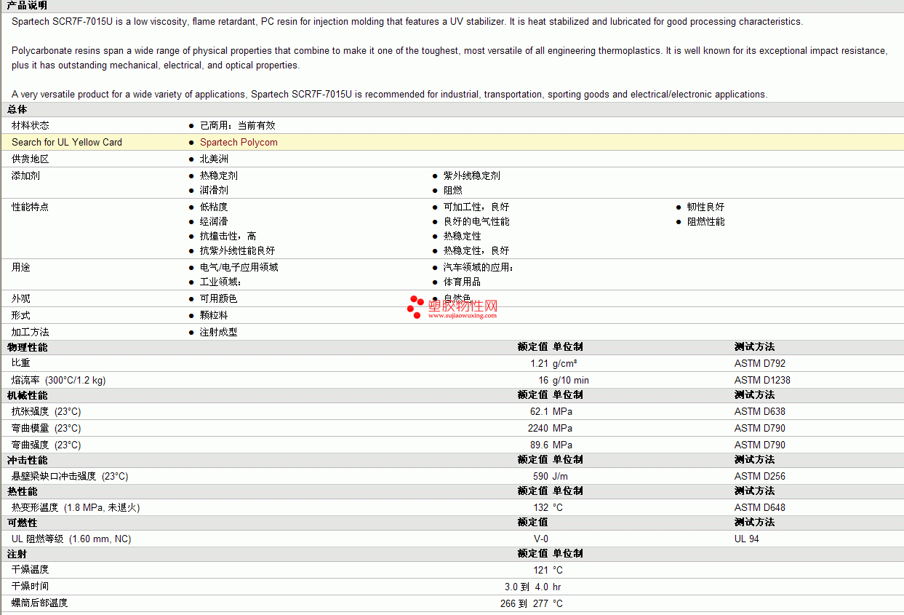
Task: Select the 121 drying temperature value
Action: point(540,571)
